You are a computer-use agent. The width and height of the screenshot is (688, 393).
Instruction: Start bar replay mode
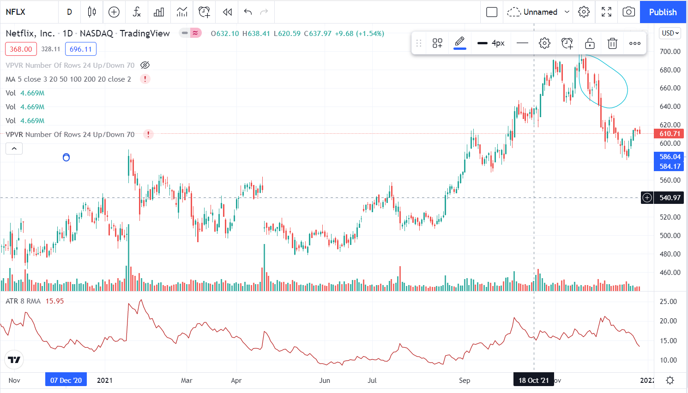(x=227, y=12)
